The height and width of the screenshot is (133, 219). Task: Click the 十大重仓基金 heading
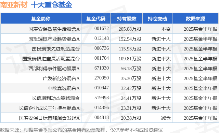(x=51, y=5)
